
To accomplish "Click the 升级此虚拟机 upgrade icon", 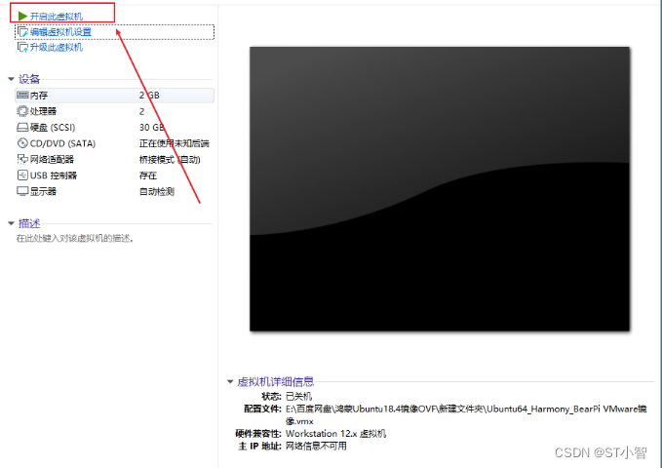I will [22, 48].
